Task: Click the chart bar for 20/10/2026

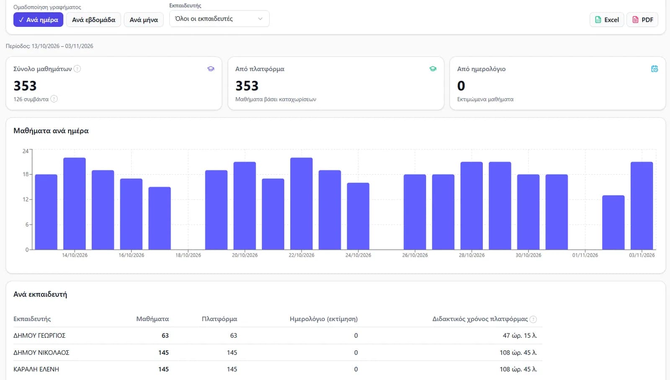Action: [245, 205]
